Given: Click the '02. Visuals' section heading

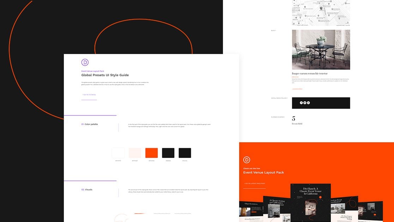Looking at the screenshot, I should [87, 190].
